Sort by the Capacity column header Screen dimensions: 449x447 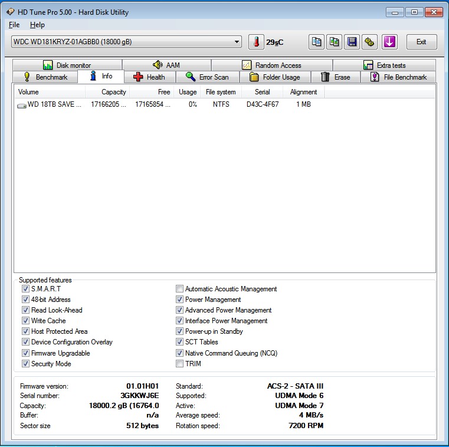pyautogui.click(x=107, y=92)
